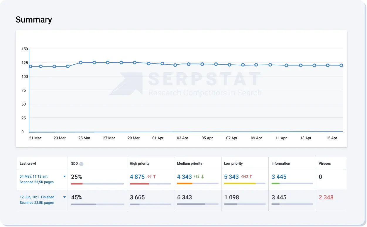Viewport: 367px width, 227px height.
Task: Expand the 12 Jun crawl details dropdown
Action: 64,197
